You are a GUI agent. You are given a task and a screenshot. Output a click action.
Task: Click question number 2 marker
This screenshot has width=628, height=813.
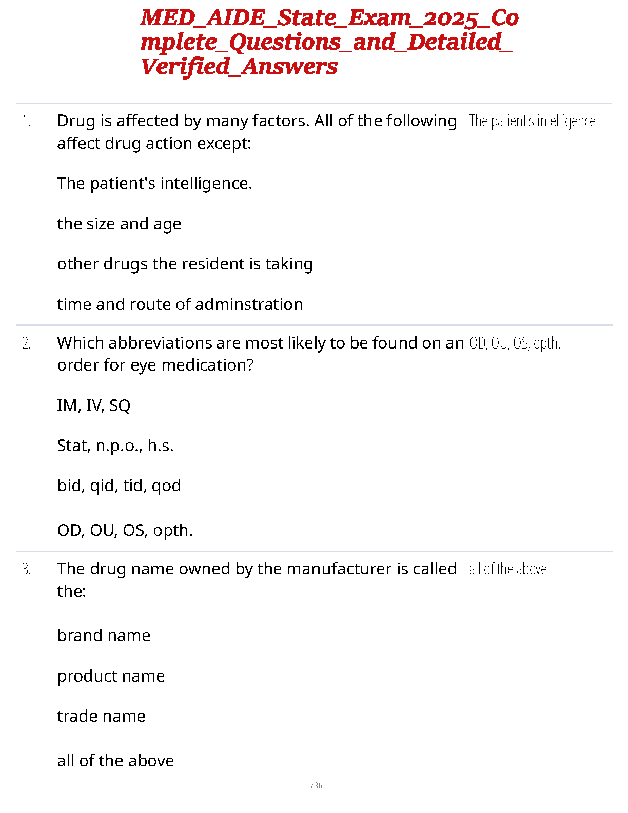[x=27, y=343]
